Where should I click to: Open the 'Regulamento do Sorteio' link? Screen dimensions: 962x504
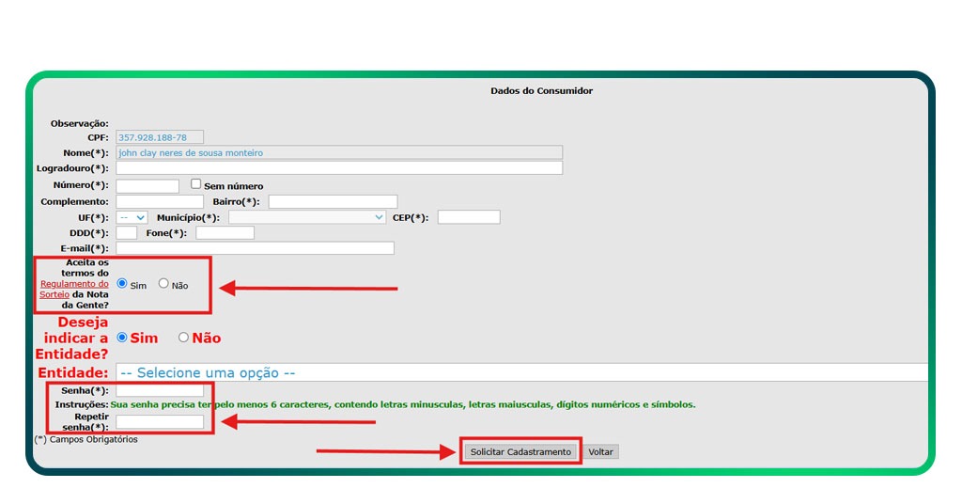pyautogui.click(x=74, y=289)
